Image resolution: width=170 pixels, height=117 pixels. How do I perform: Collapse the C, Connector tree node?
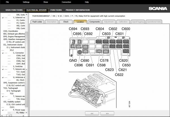pyautogui.click(x=3, y=53)
